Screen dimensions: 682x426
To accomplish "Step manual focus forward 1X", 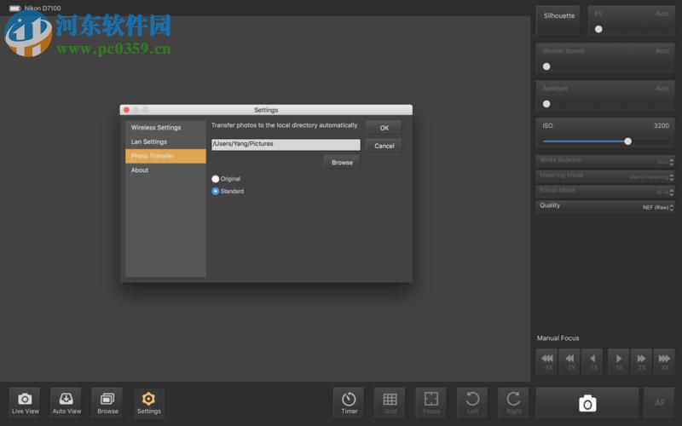I will point(619,361).
